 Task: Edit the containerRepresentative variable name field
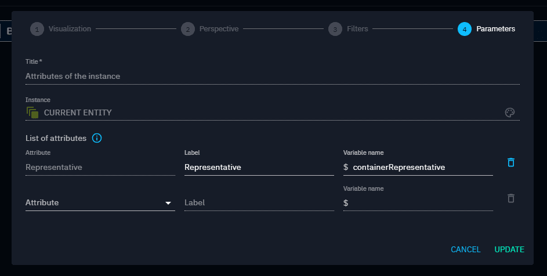(x=418, y=168)
